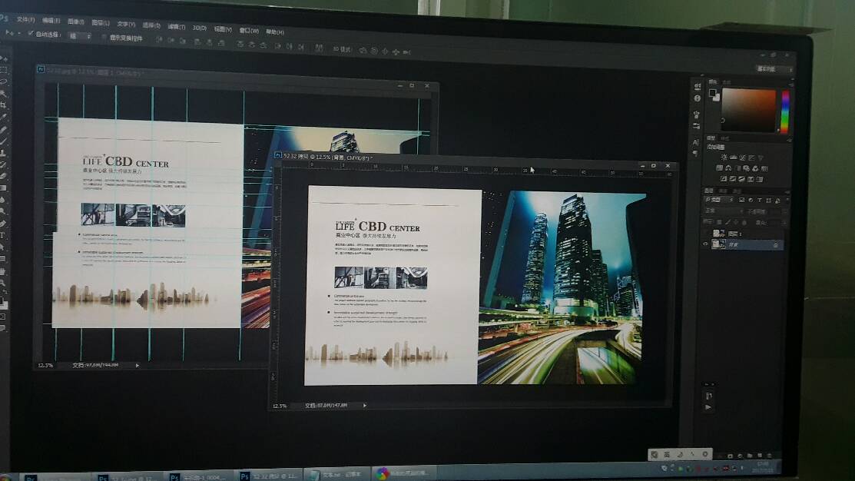Toggle the 显示变换控件 checkbox
The height and width of the screenshot is (481, 855).
click(104, 37)
